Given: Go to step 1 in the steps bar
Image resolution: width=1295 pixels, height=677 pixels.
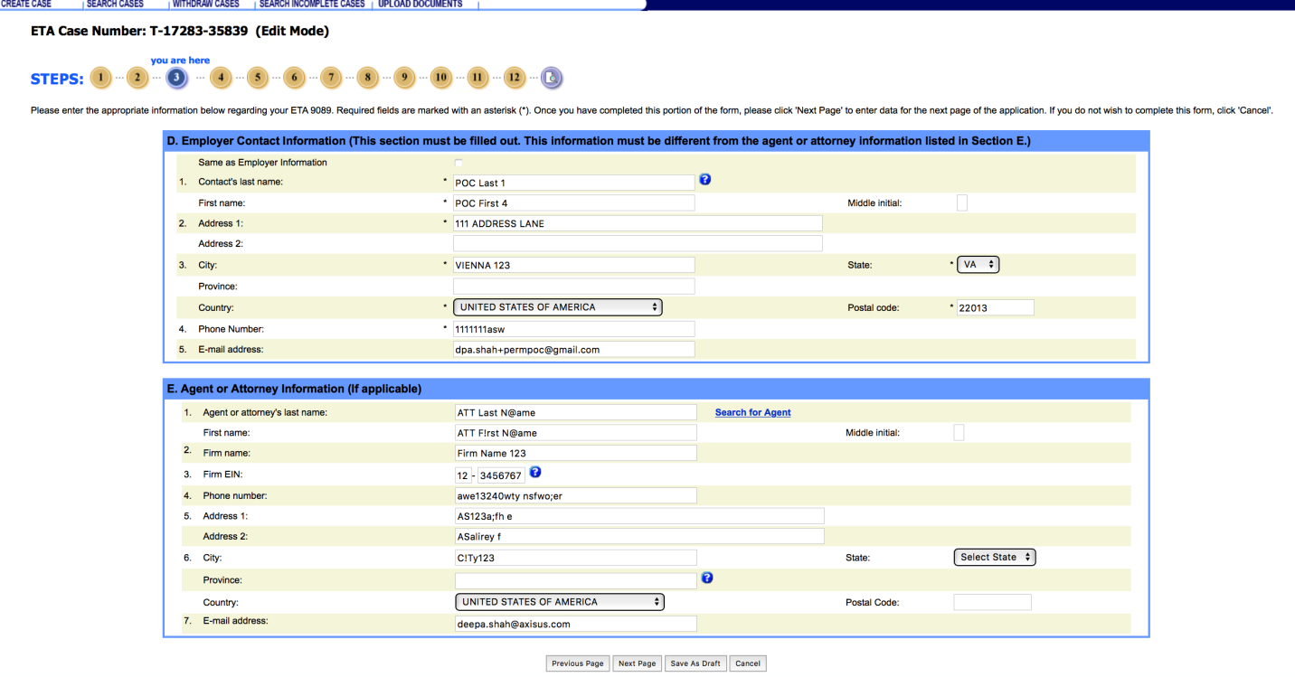Looking at the screenshot, I should click(x=100, y=78).
